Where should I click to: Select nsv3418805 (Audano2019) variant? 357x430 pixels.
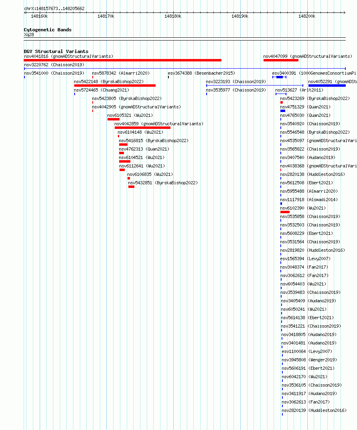pyautogui.click(x=309, y=334)
